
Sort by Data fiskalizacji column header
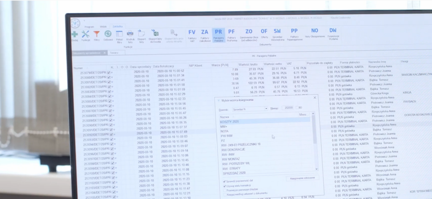tap(164, 66)
